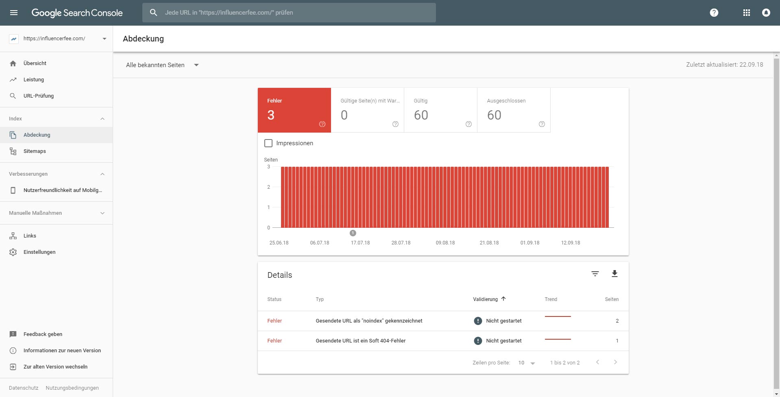Click the search magnifier icon
This screenshot has height=397, width=780.
pos(153,13)
